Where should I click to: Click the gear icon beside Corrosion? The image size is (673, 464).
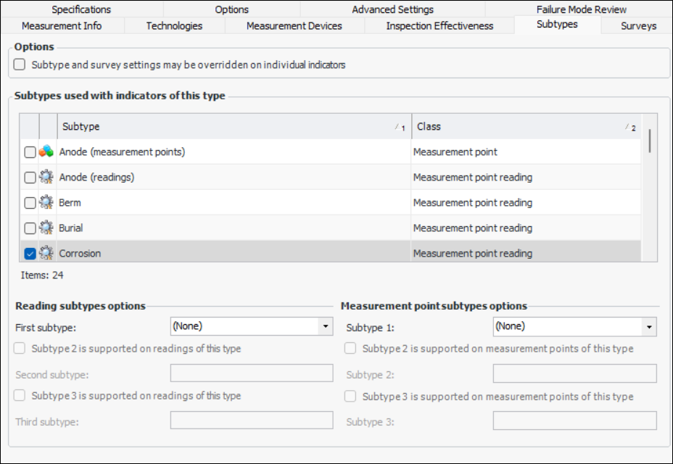point(46,254)
